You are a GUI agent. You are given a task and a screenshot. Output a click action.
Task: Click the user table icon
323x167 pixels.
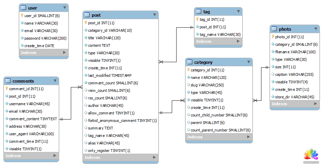(x=23, y=8)
